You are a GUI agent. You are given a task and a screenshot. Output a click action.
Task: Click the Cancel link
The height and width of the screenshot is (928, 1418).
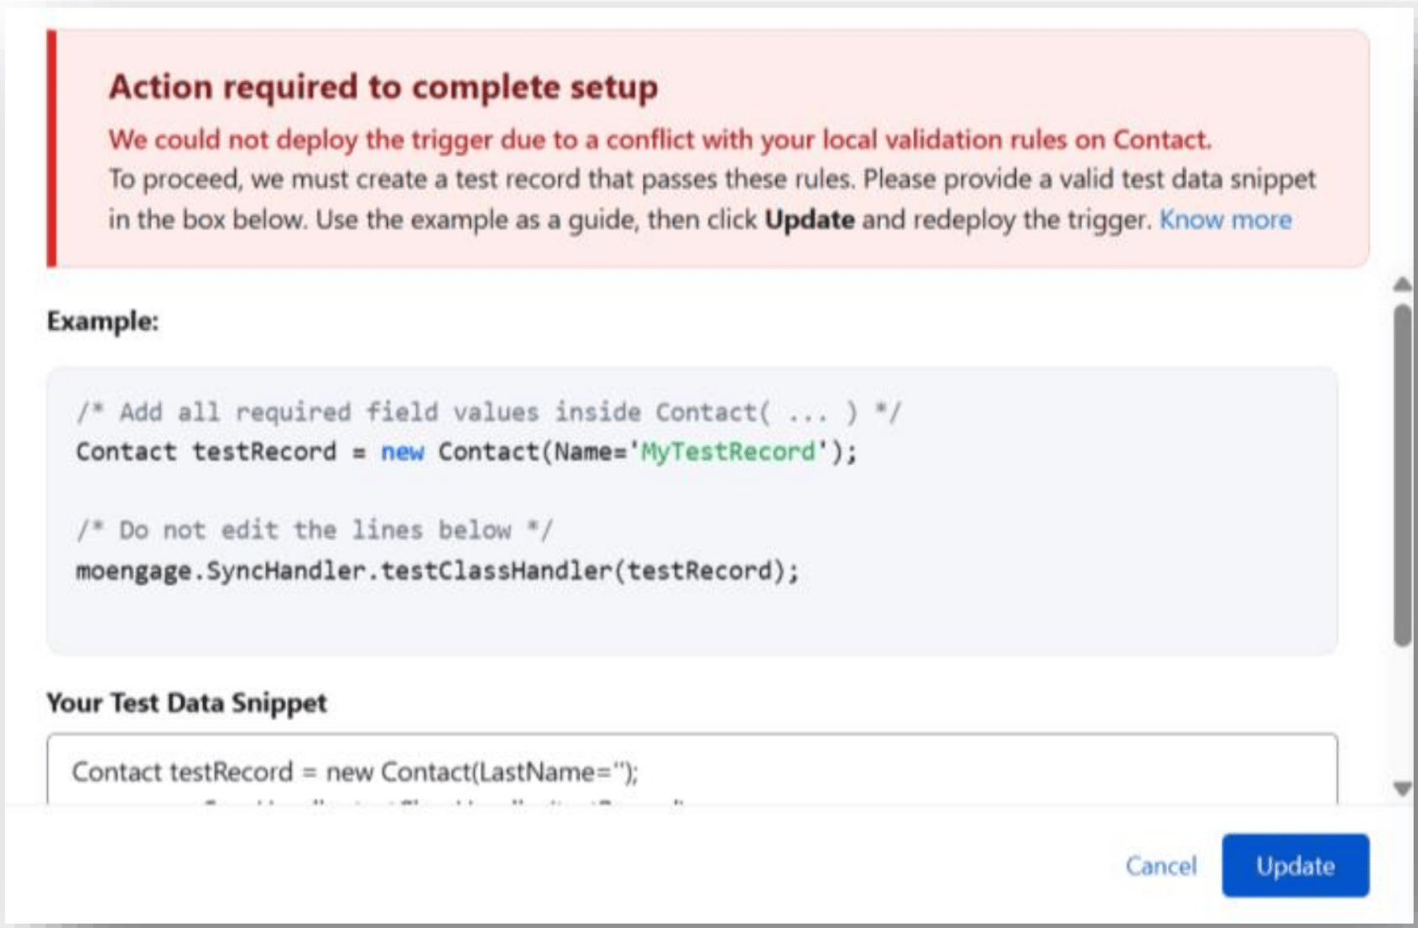[x=1161, y=865]
